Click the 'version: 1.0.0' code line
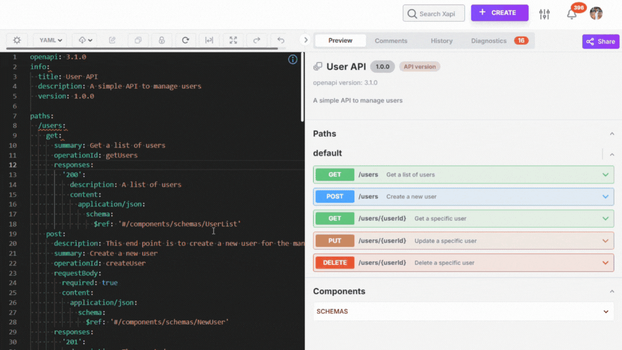 [66, 96]
